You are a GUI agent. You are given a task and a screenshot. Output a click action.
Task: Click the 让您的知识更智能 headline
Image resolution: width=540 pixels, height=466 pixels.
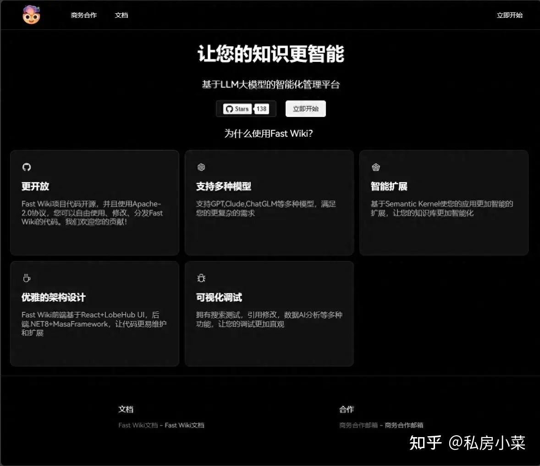pos(271,54)
